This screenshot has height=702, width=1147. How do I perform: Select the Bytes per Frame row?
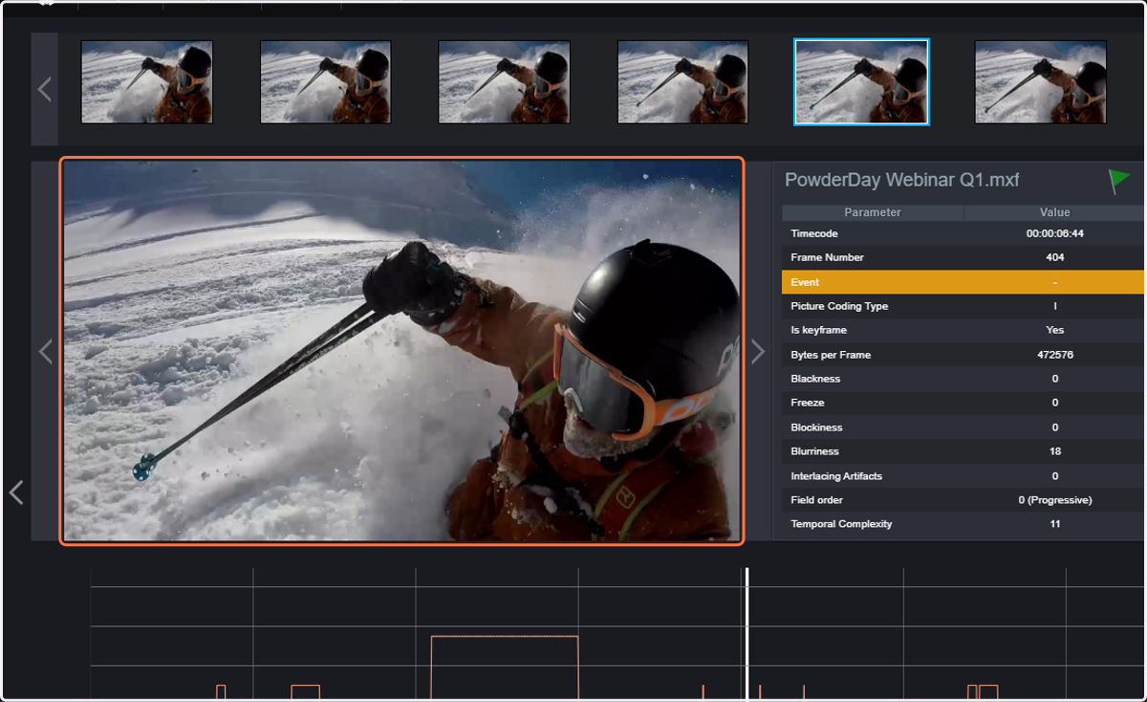(x=963, y=355)
